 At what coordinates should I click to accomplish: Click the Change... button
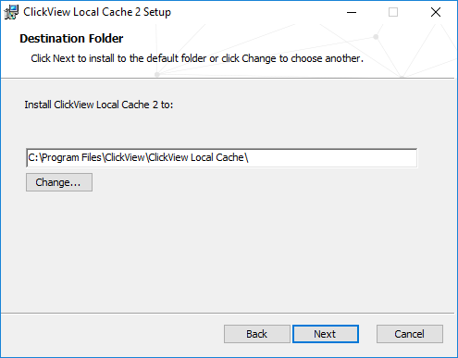[59, 182]
